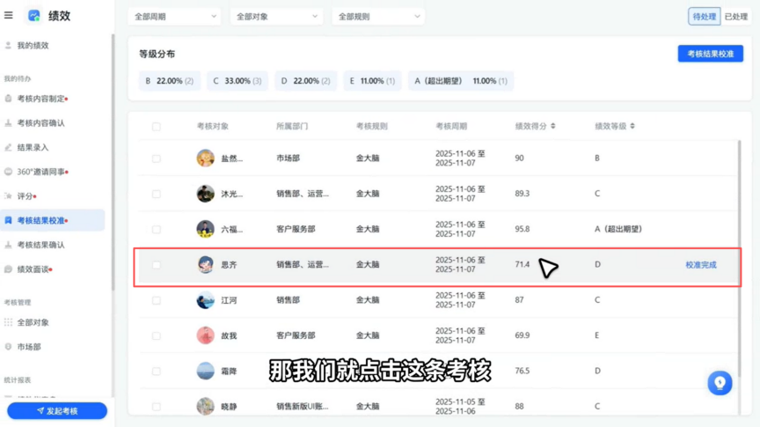Viewport: 760px width, 427px height.
Task: Click the D 22.00% grade chip
Action: 306,81
